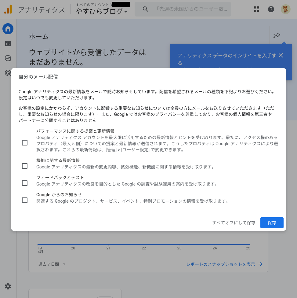Click すべてオフにして保存 button

tap(234, 223)
